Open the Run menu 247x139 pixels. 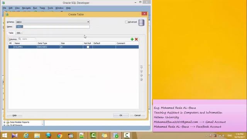pos(35,8)
